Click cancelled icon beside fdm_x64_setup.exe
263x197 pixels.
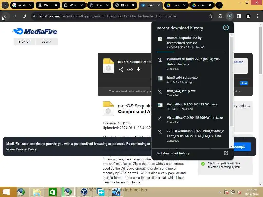pos(160,92)
